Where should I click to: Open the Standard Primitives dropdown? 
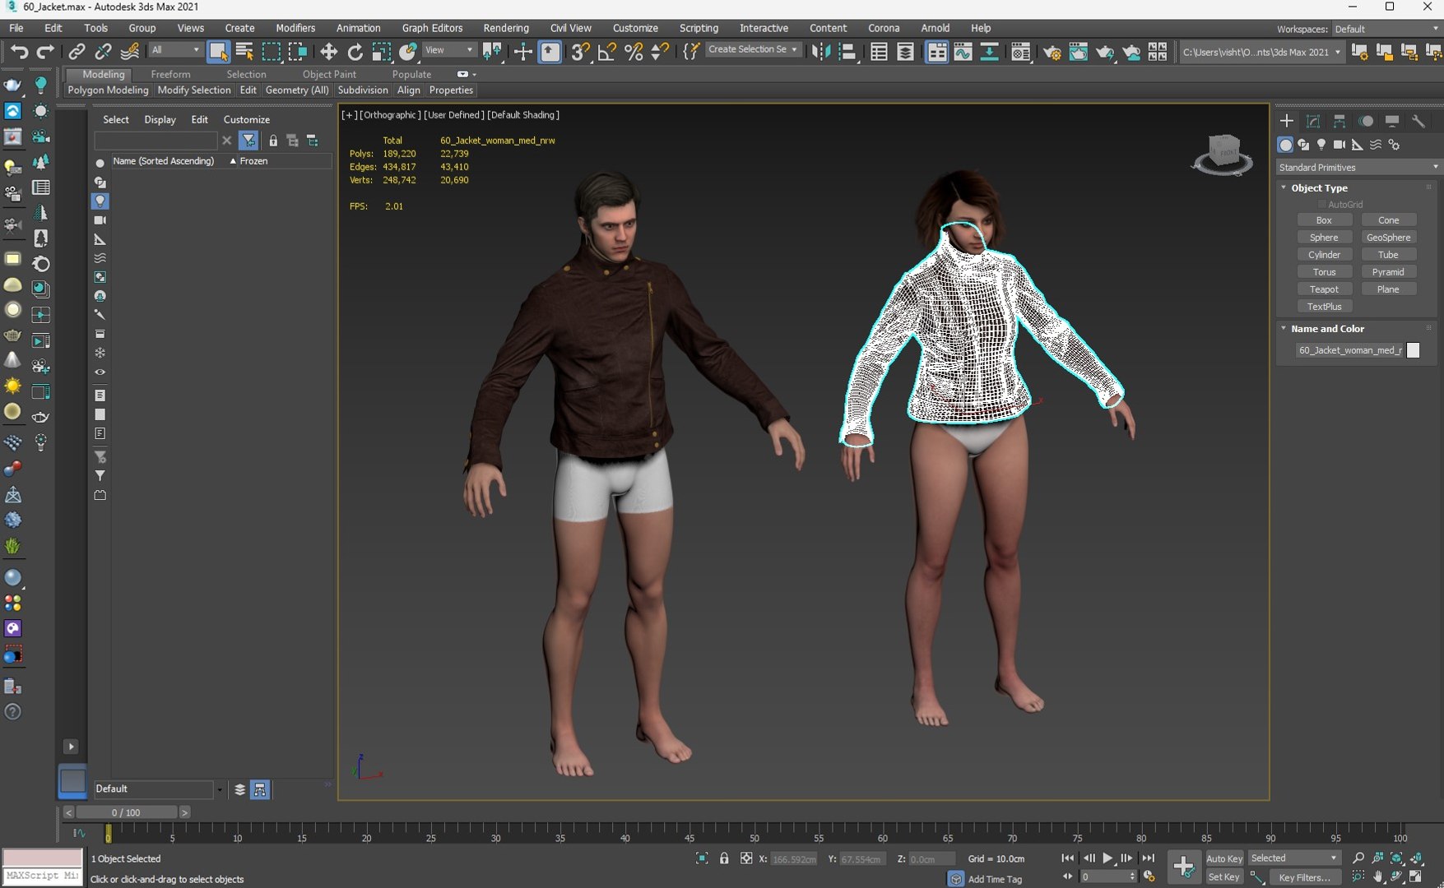pos(1358,167)
